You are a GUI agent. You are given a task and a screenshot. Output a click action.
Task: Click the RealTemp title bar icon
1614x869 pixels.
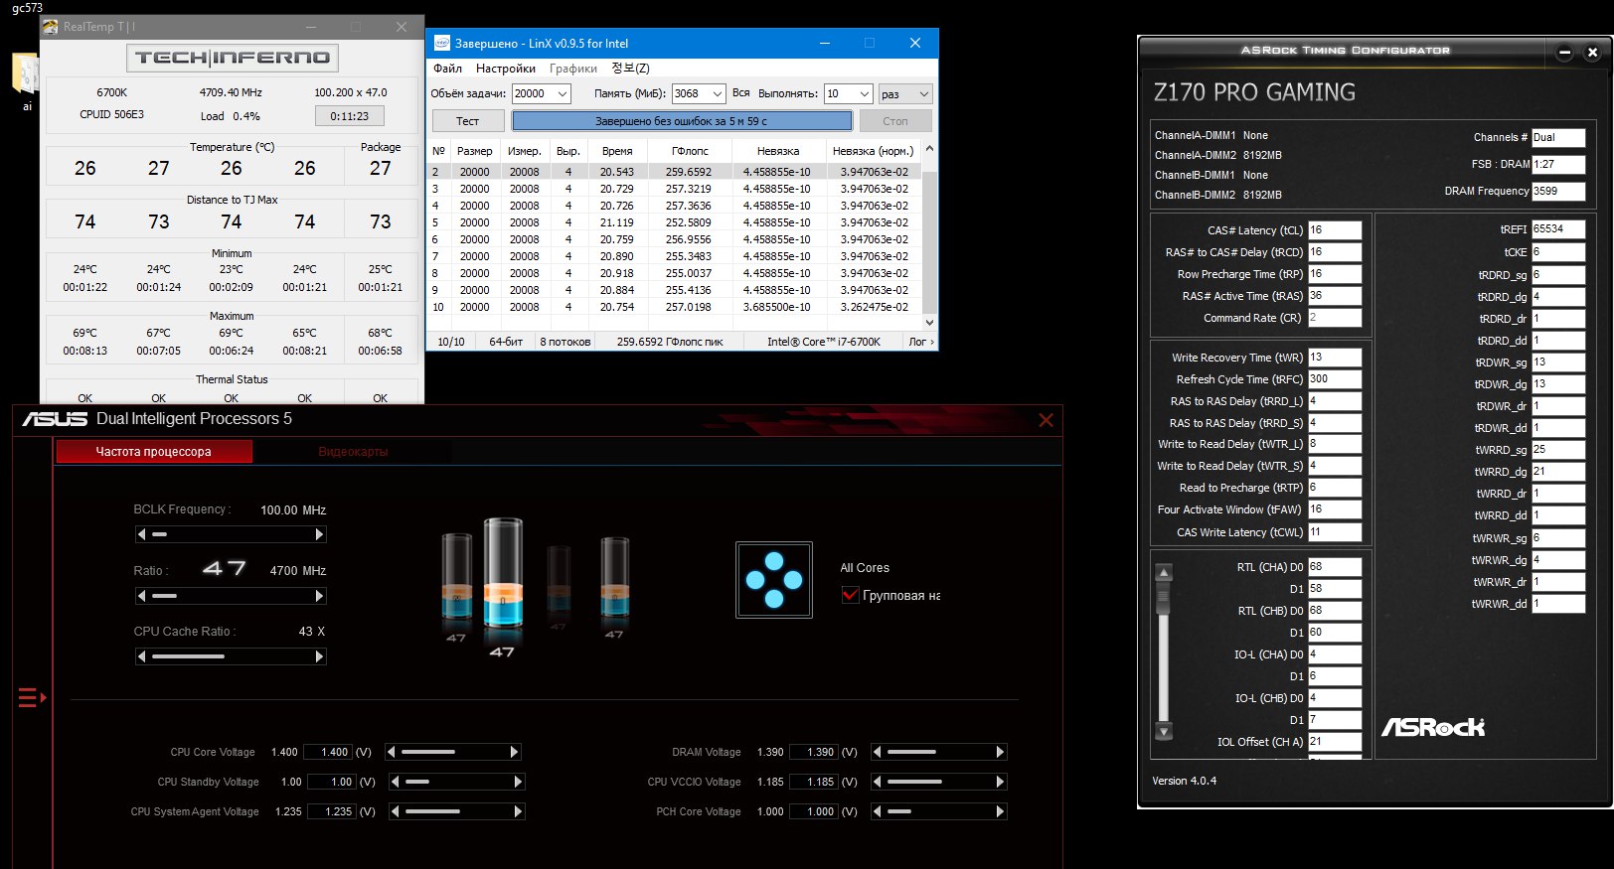(x=51, y=27)
